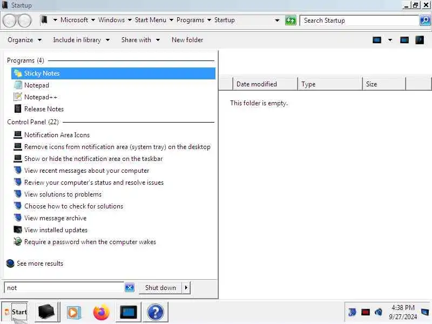Open Sticky Notes from search results

coord(113,73)
